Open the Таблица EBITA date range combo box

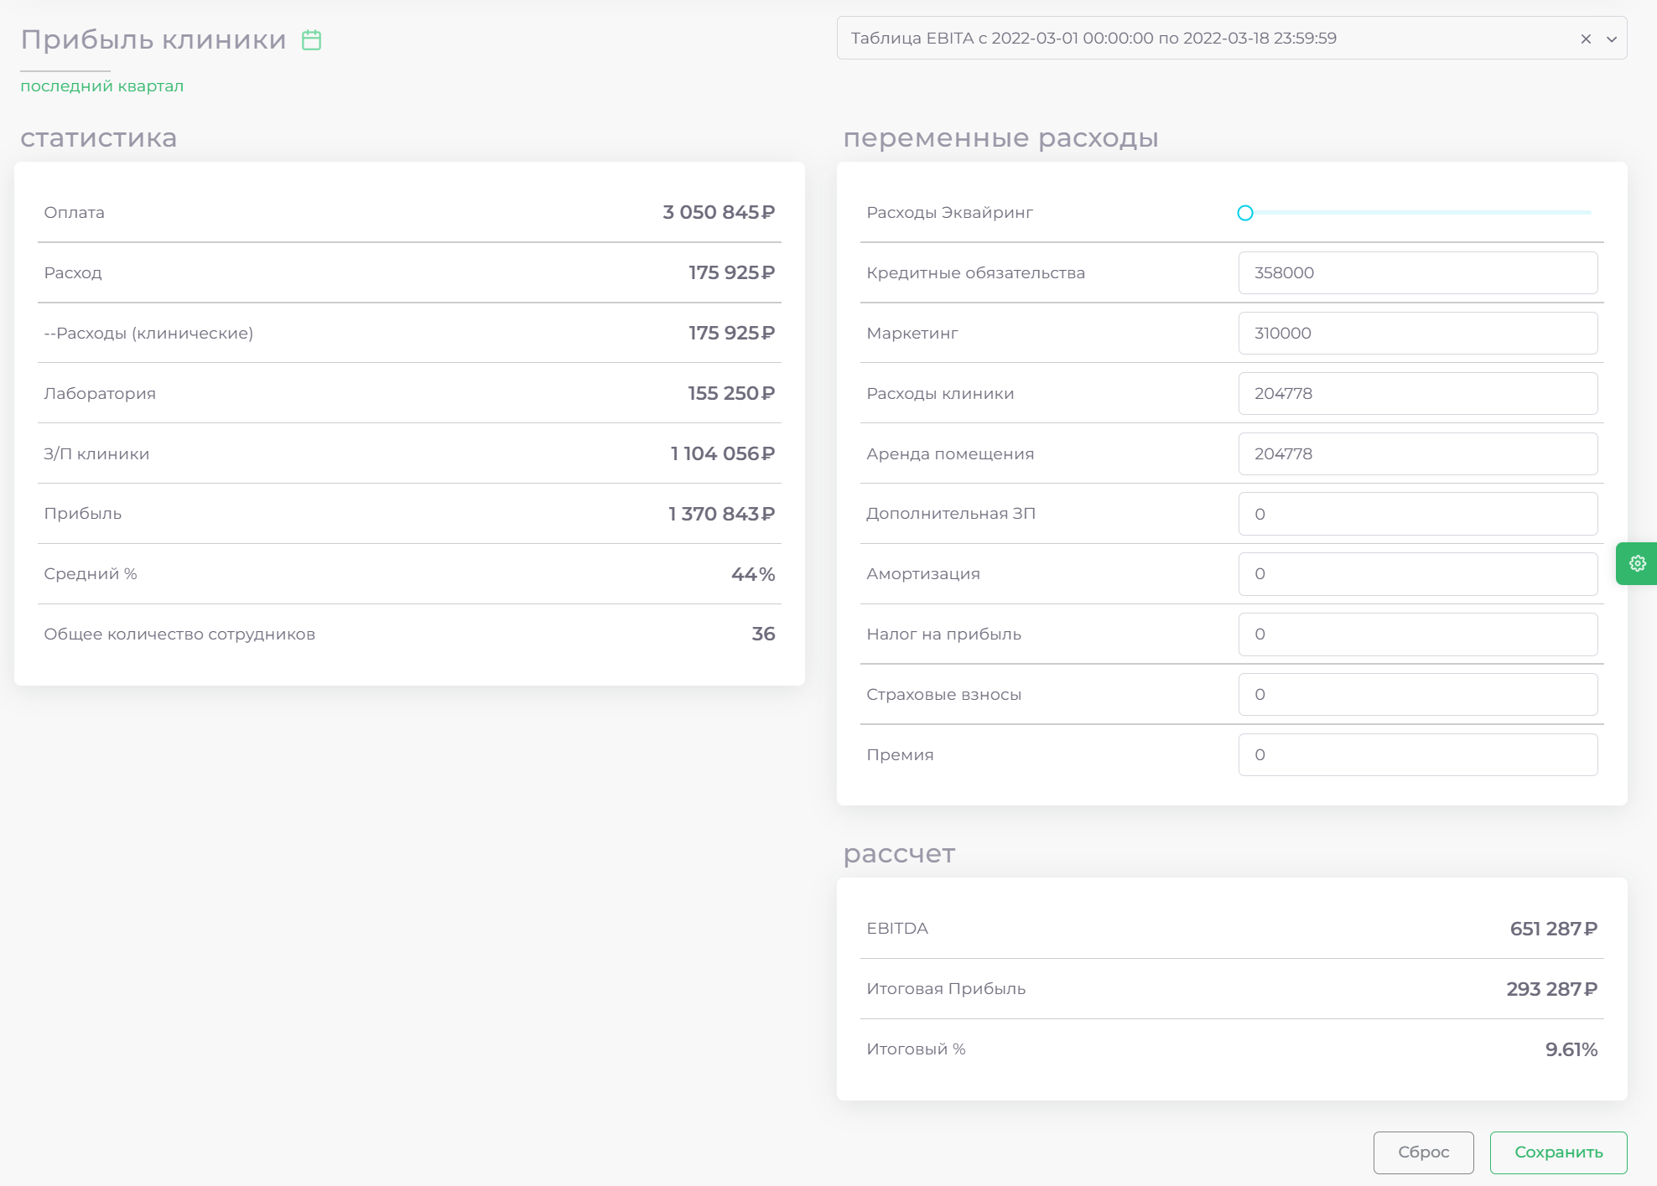pyautogui.click(x=1232, y=38)
